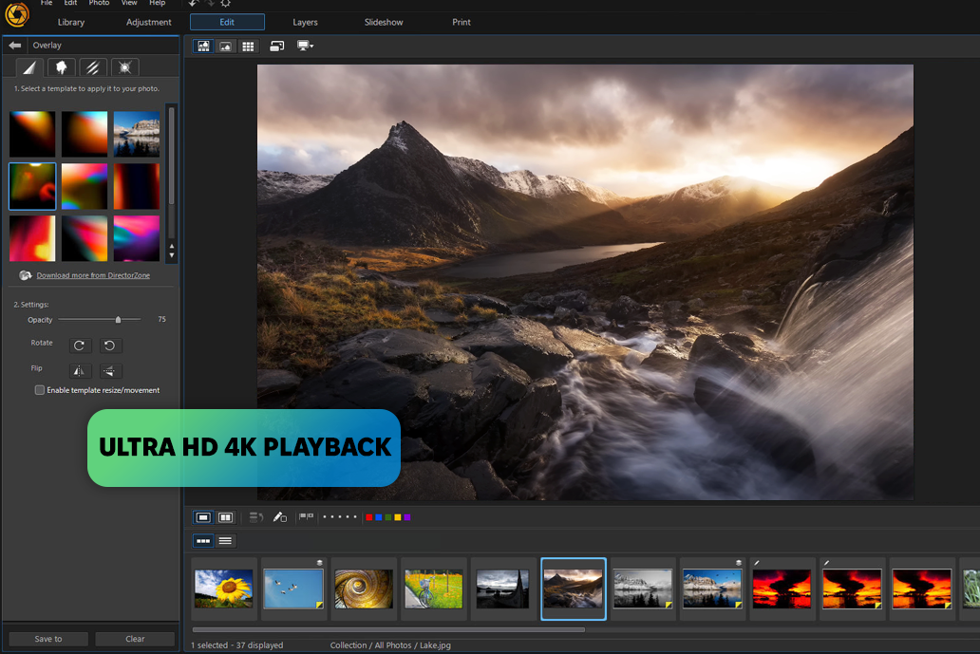Select the scratch overlay category tab
Screen dimensions: 980x654
click(x=92, y=67)
